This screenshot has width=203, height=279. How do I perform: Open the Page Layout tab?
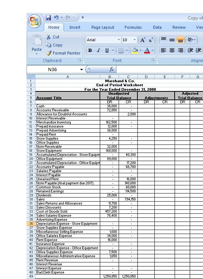(103, 27)
